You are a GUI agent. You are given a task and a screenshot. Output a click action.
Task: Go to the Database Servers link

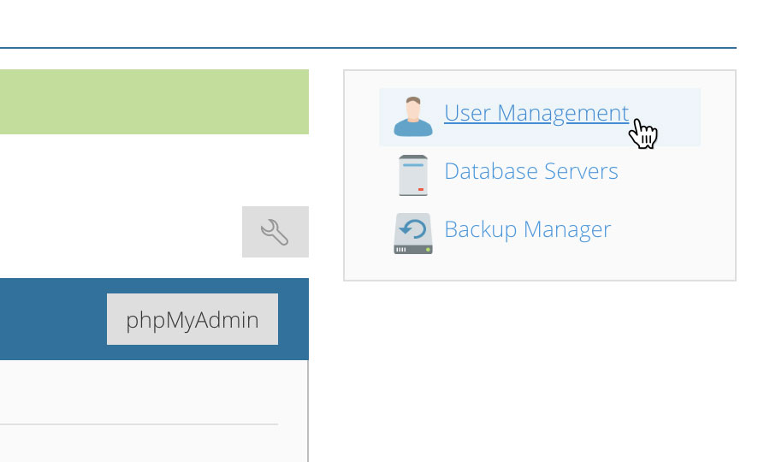(530, 171)
